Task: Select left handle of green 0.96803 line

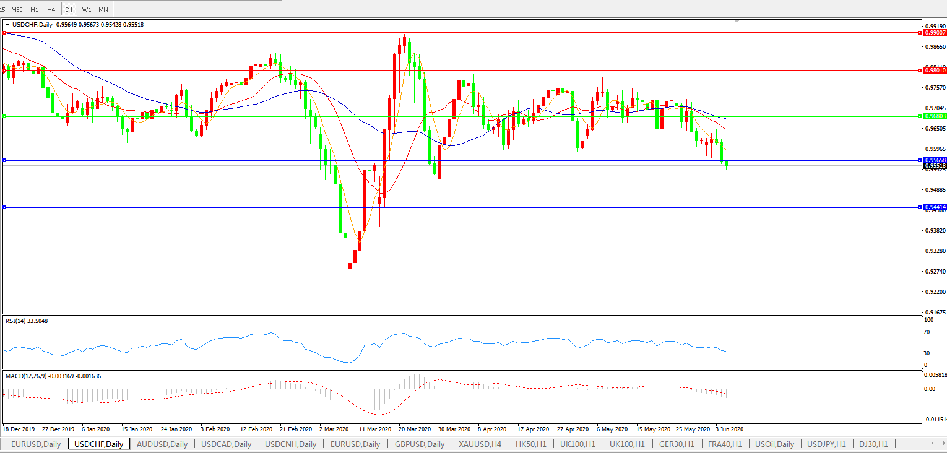Action: point(4,116)
